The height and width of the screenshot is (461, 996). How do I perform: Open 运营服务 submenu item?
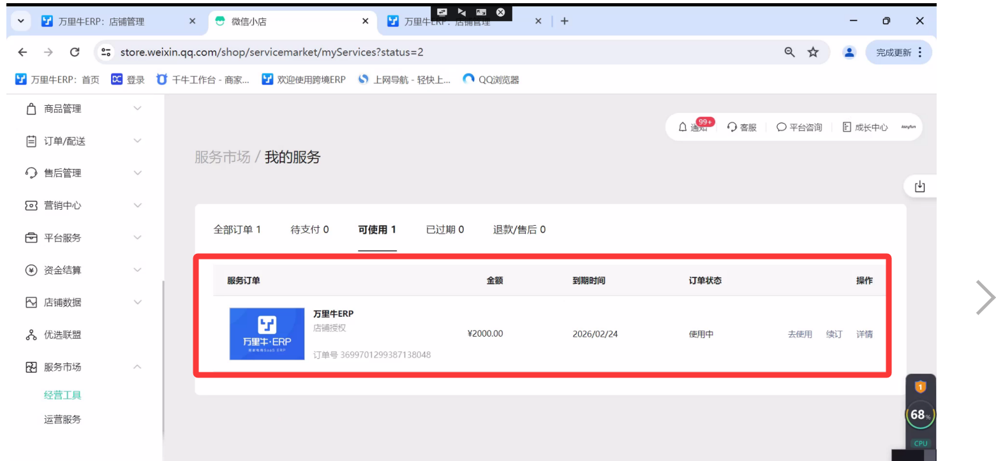point(63,420)
